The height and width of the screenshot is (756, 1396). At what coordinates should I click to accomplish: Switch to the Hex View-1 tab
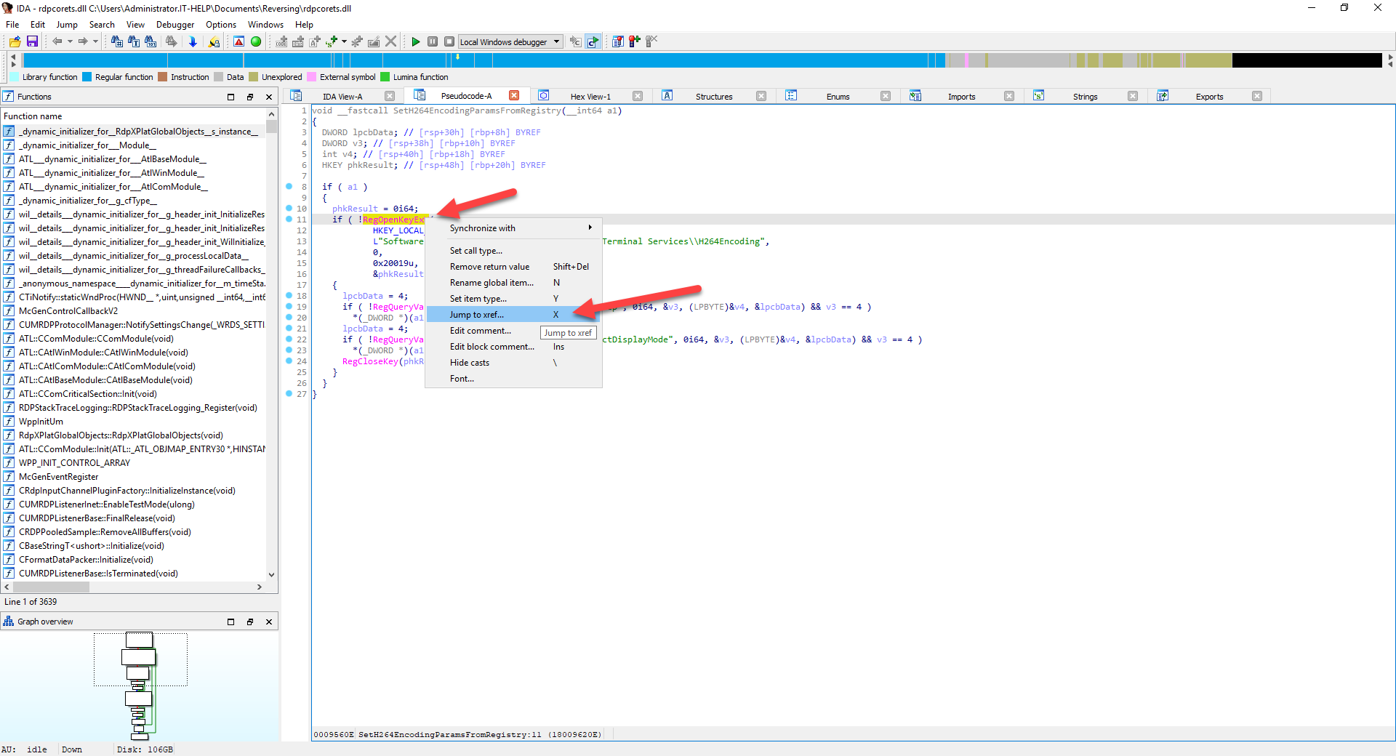click(x=592, y=95)
